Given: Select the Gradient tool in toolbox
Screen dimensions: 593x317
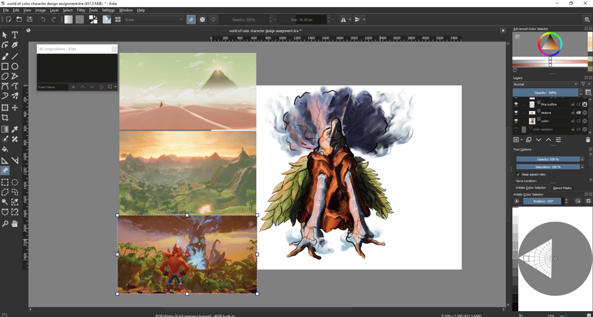Looking at the screenshot, I should click(5, 129).
